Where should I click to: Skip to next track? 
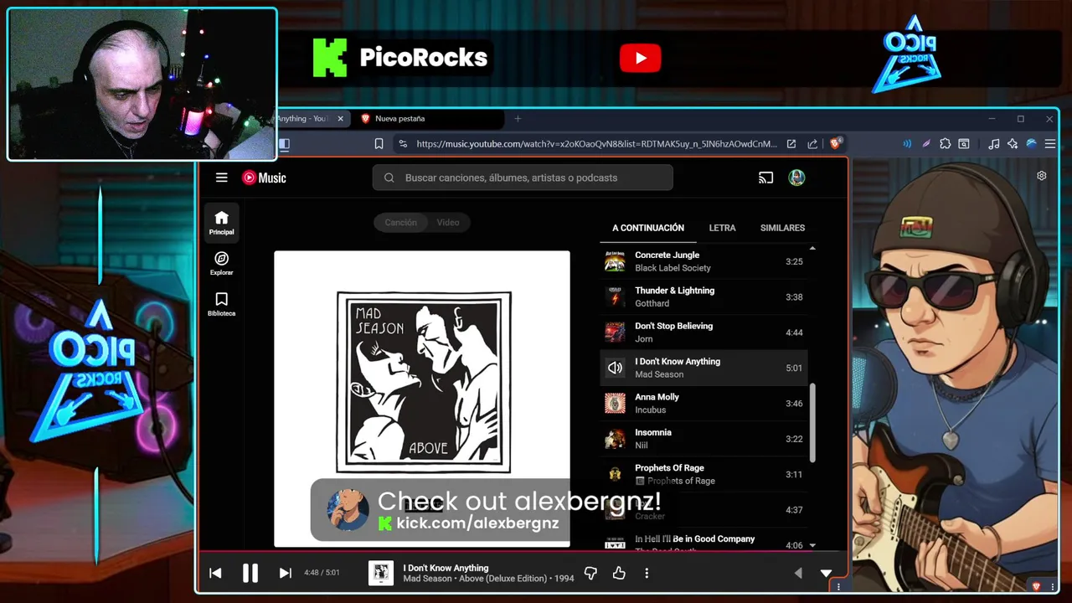click(x=285, y=573)
